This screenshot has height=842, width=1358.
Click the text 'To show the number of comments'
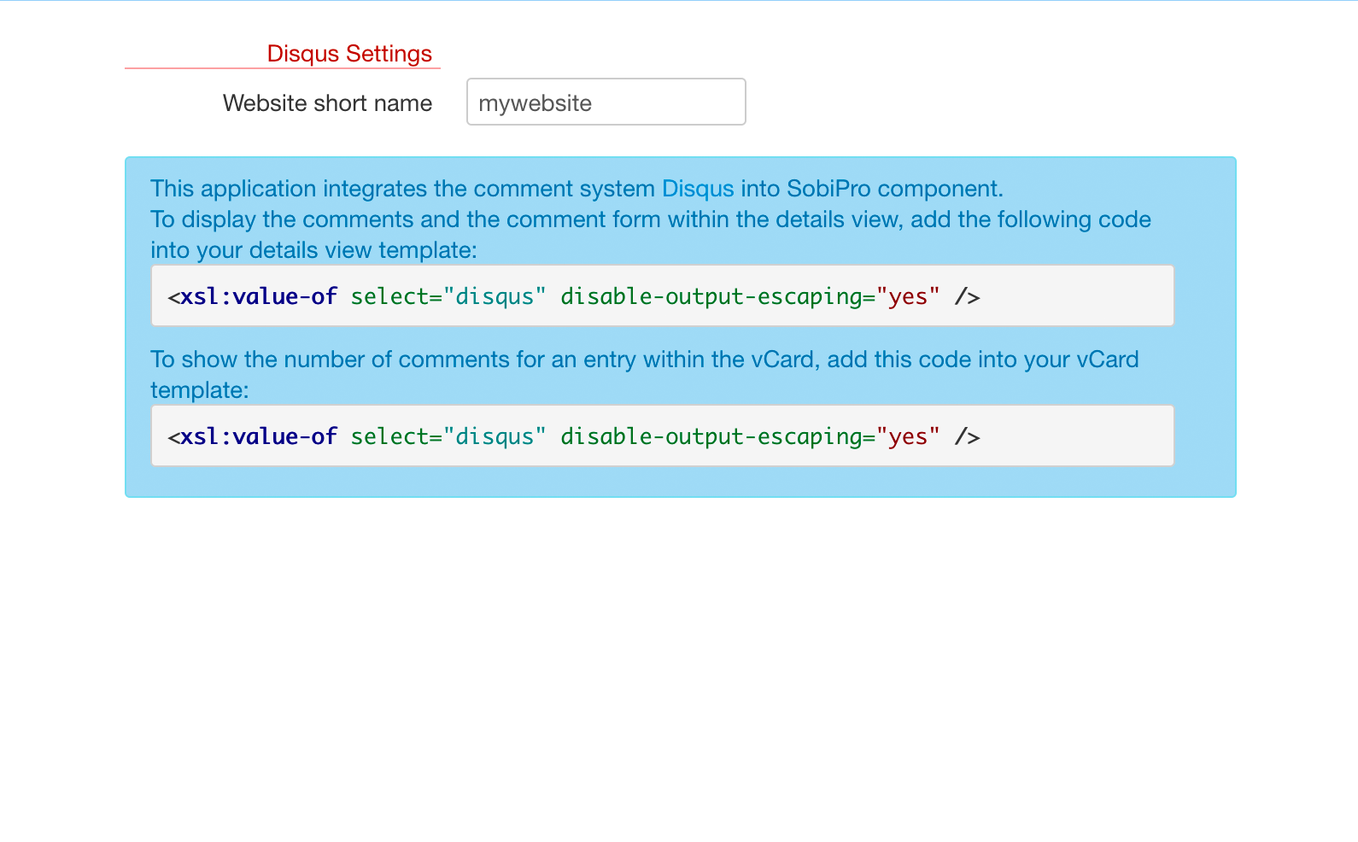330,360
